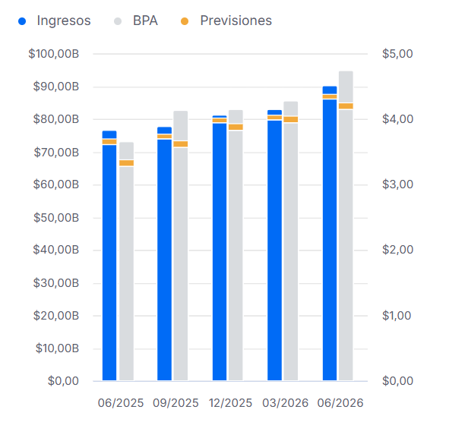The width and height of the screenshot is (449, 438).
Task: Click the $50,00B left axis label
Action: 56,218
